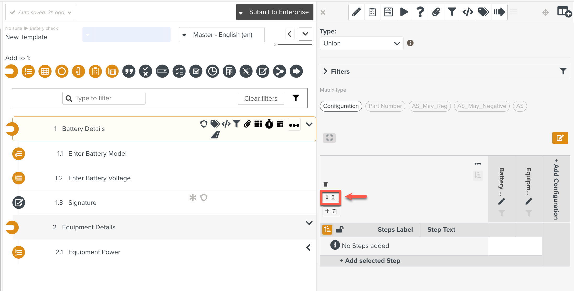The width and height of the screenshot is (574, 291).
Task: Click the Clear filters link
Action: pos(261,98)
